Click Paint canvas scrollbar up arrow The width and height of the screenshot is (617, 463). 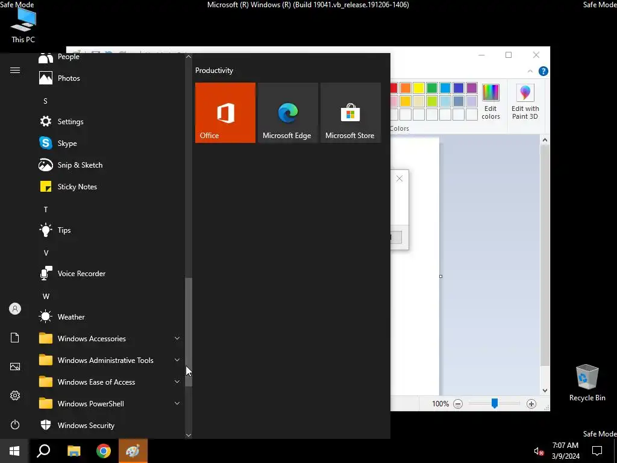(545, 140)
